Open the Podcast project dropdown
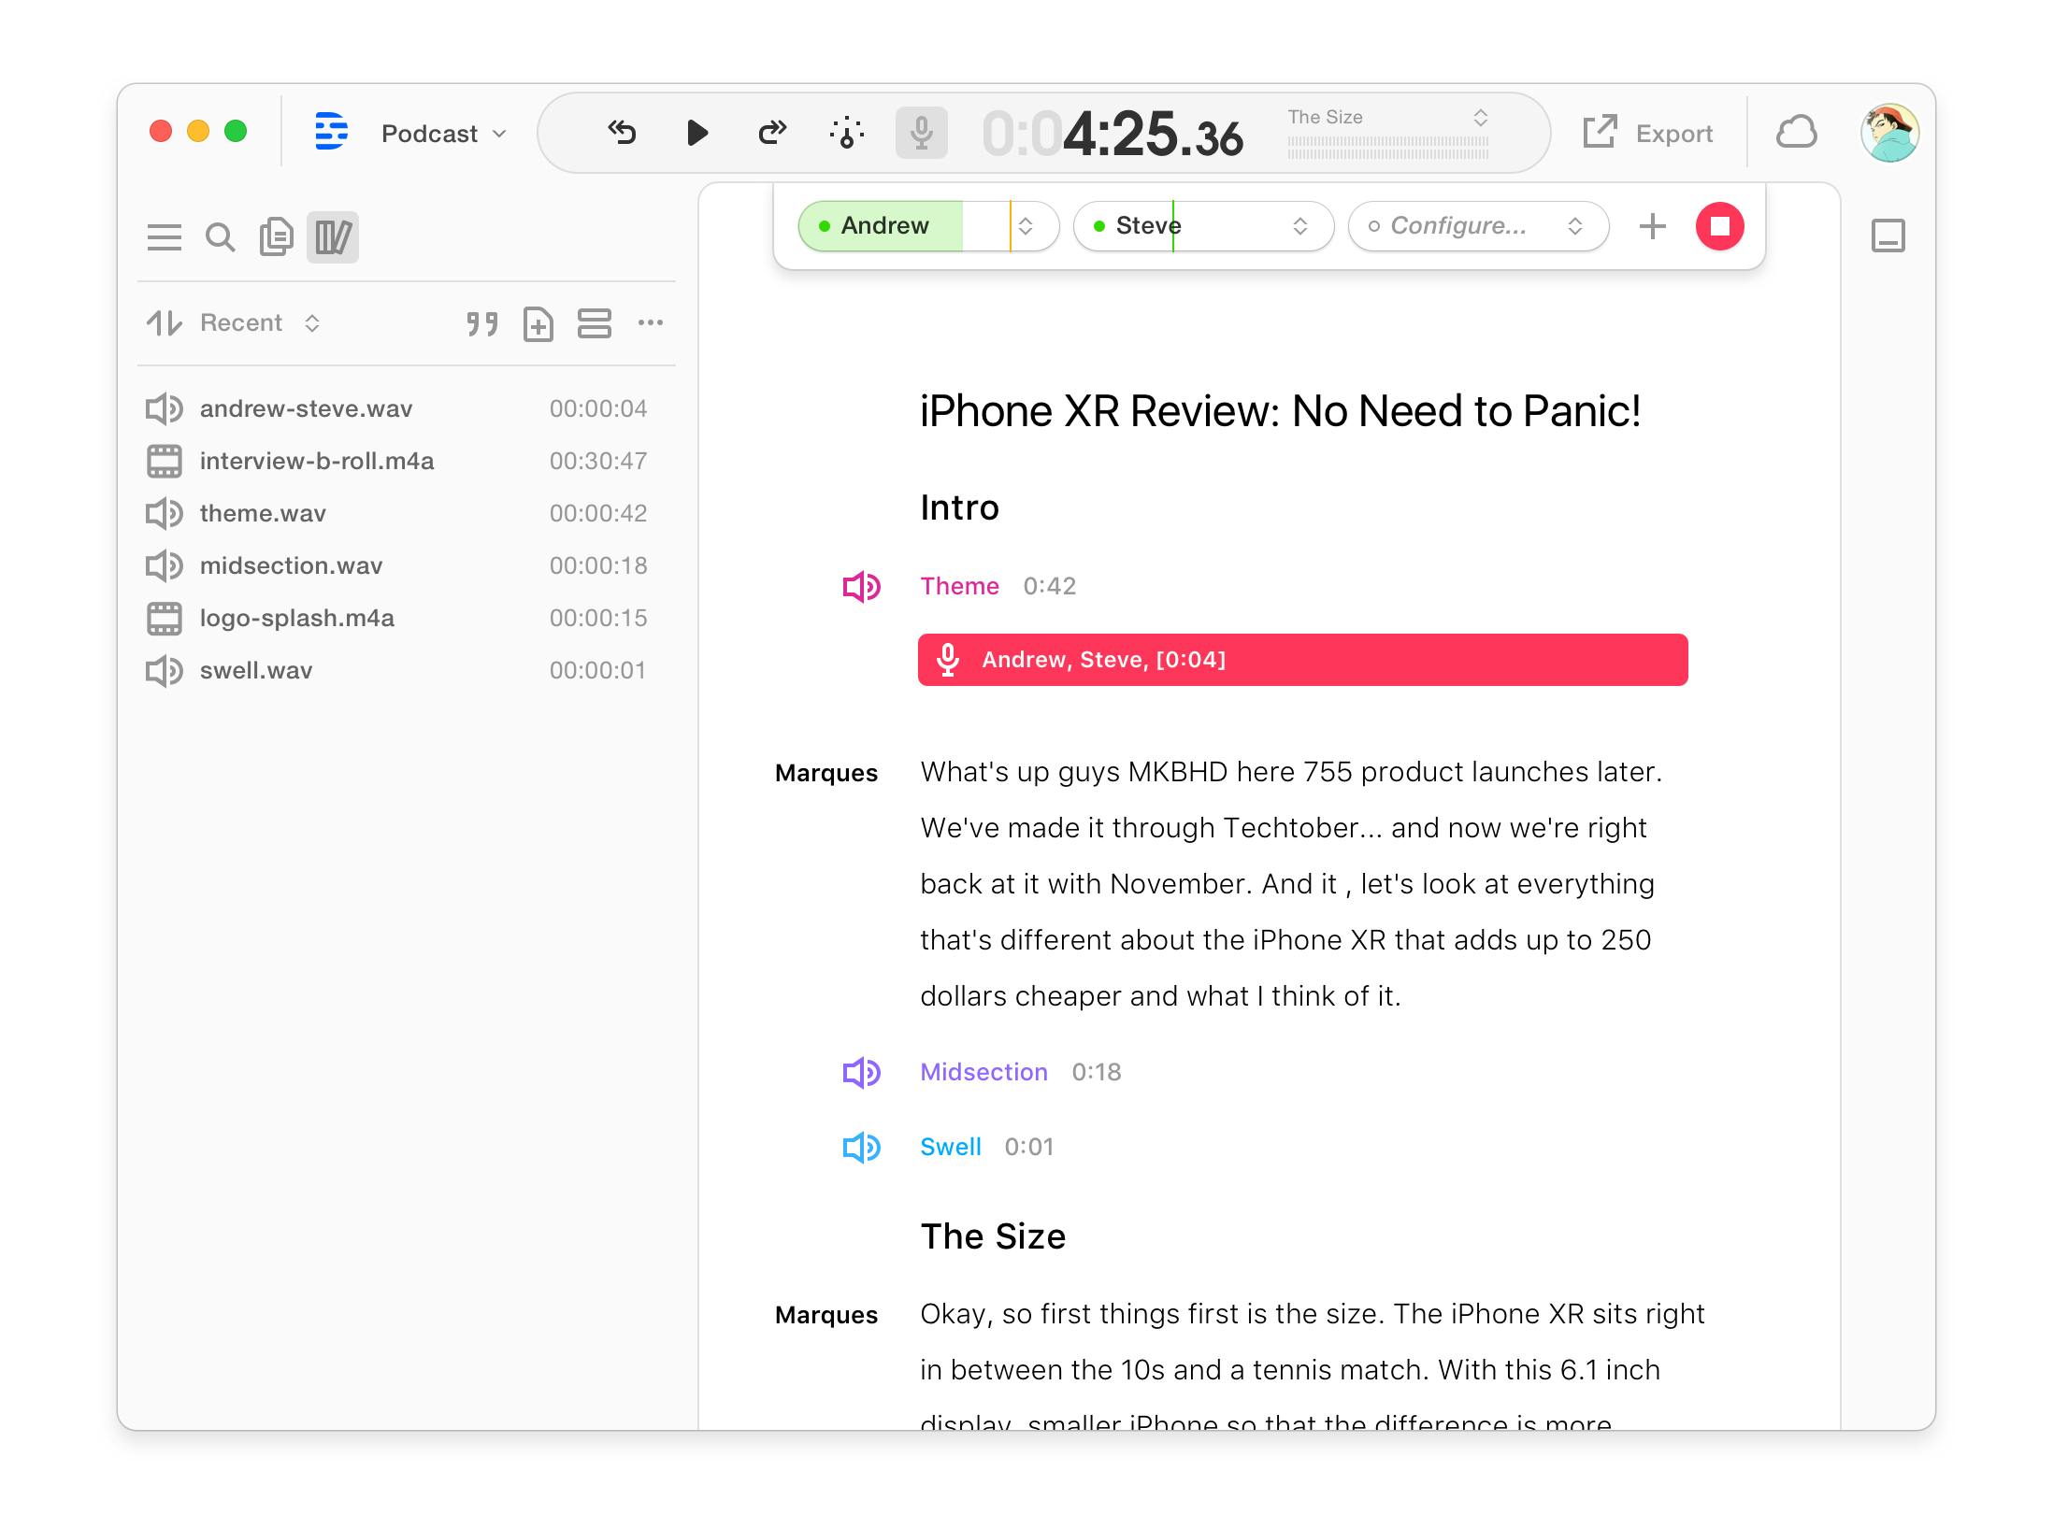Image resolution: width=2053 pixels, height=1514 pixels. pyautogui.click(x=444, y=134)
